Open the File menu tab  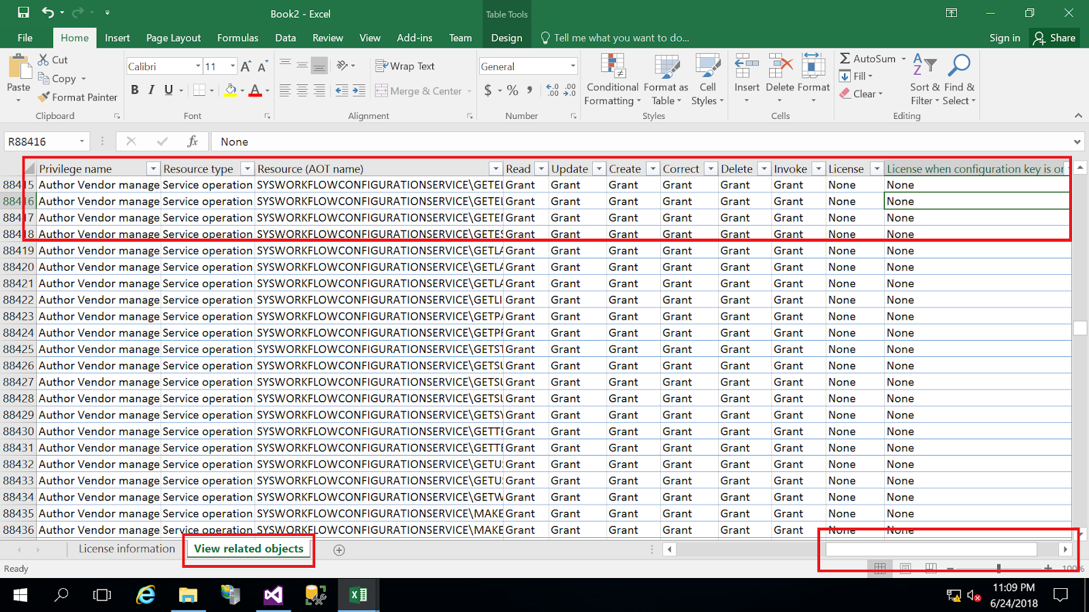click(x=25, y=38)
